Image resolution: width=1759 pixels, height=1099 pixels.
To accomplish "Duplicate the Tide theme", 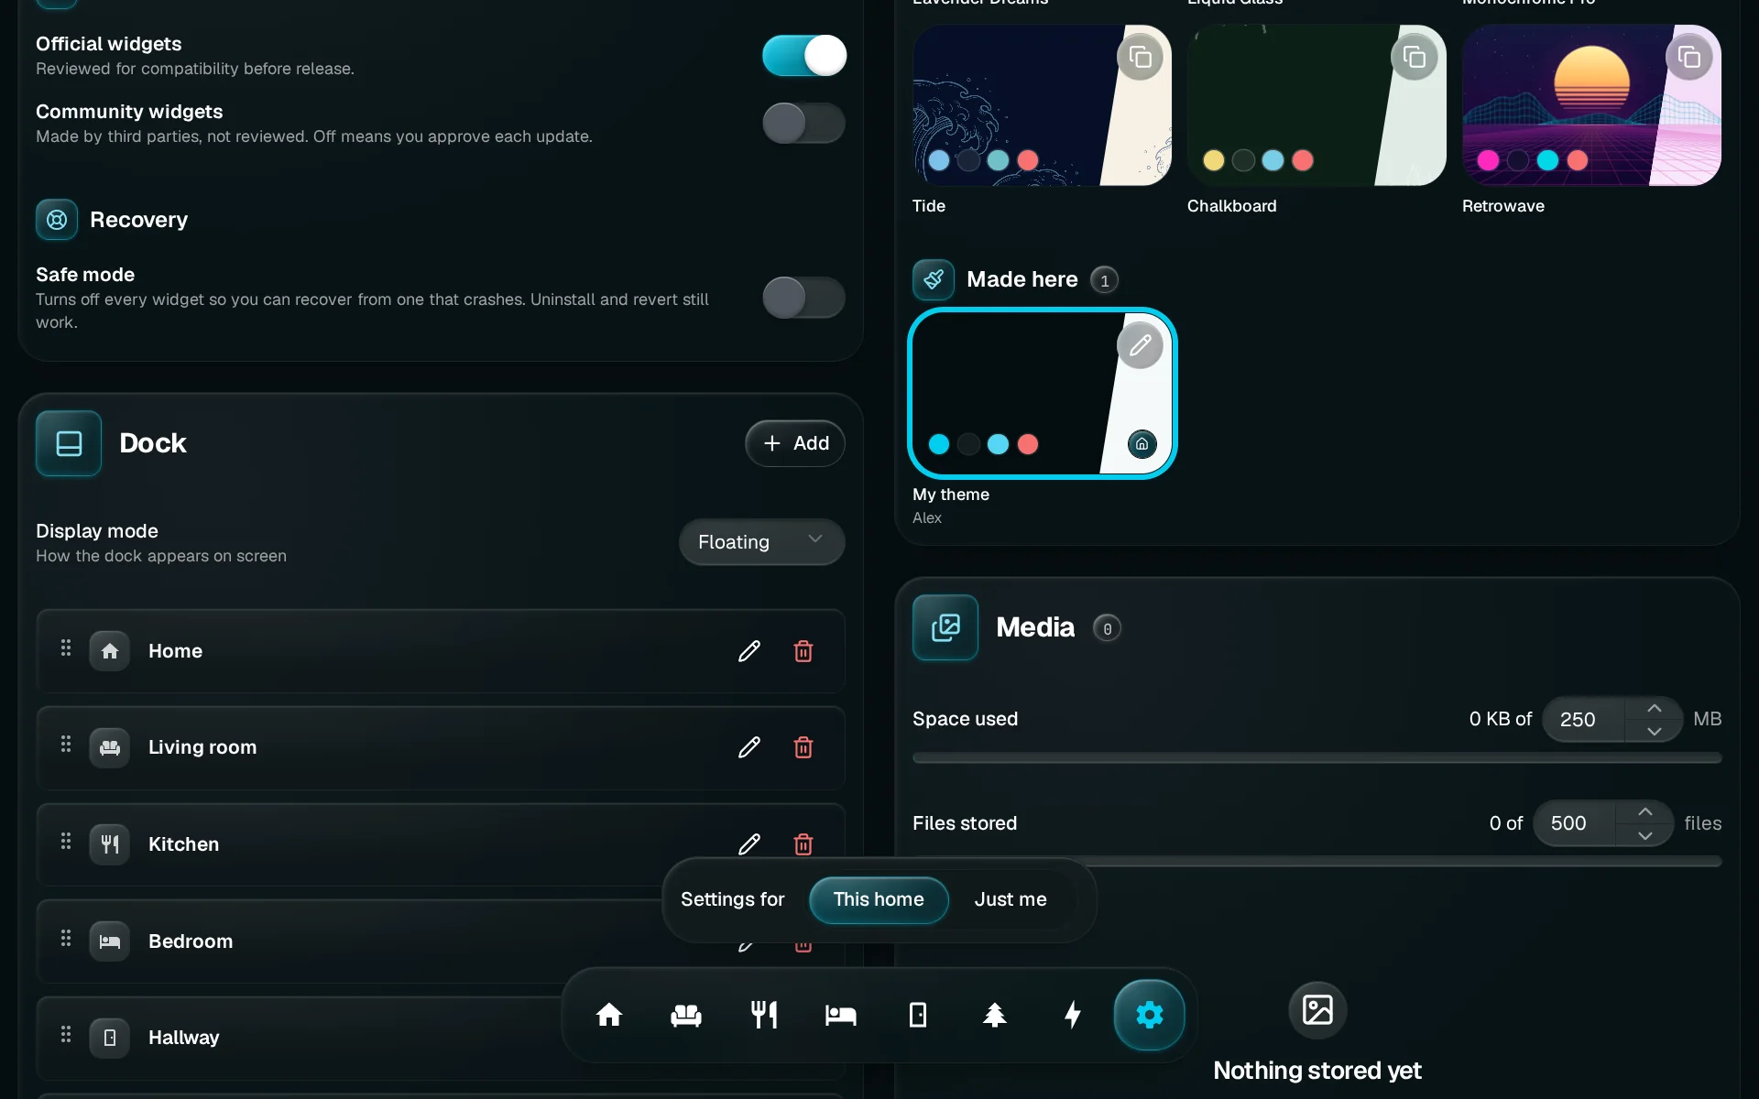I will [x=1140, y=58].
